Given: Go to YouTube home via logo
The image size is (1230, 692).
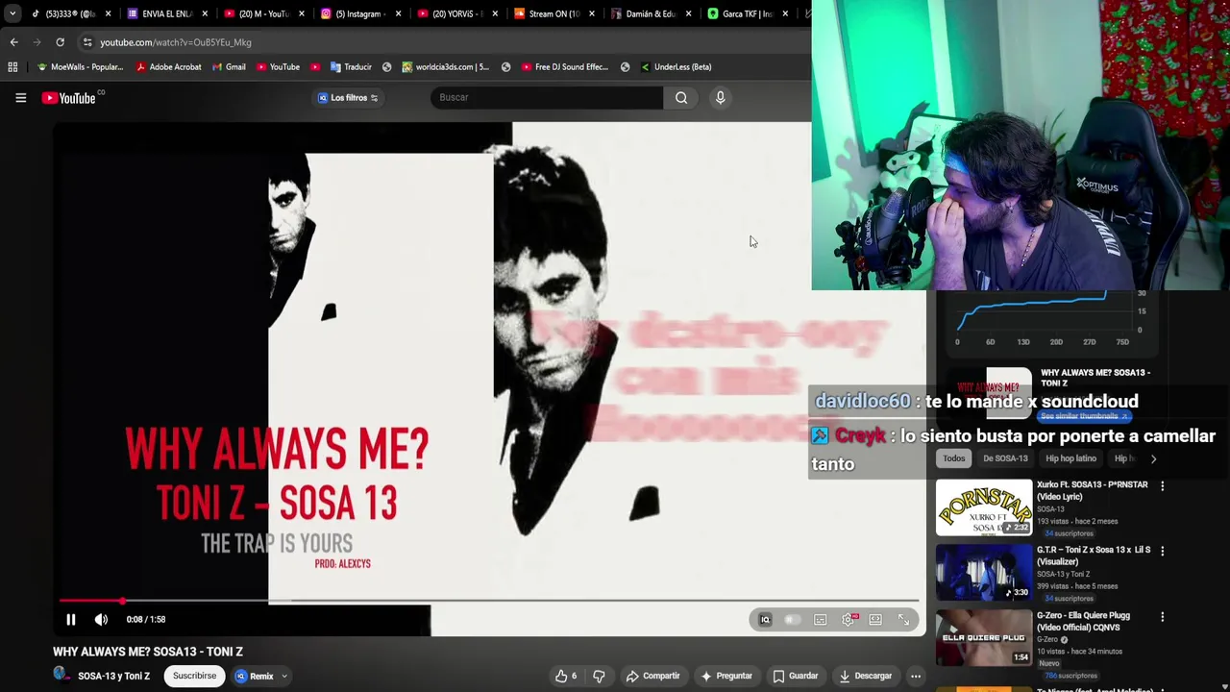Looking at the screenshot, I should pos(69,98).
